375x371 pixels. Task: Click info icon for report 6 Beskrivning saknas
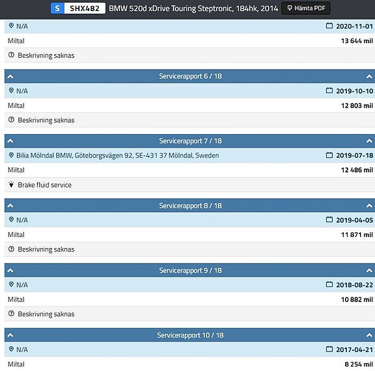point(11,120)
